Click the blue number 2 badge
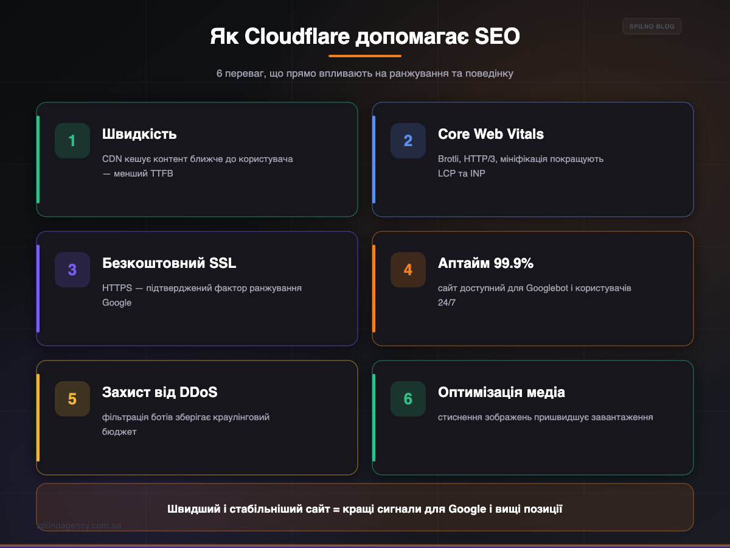 [408, 141]
